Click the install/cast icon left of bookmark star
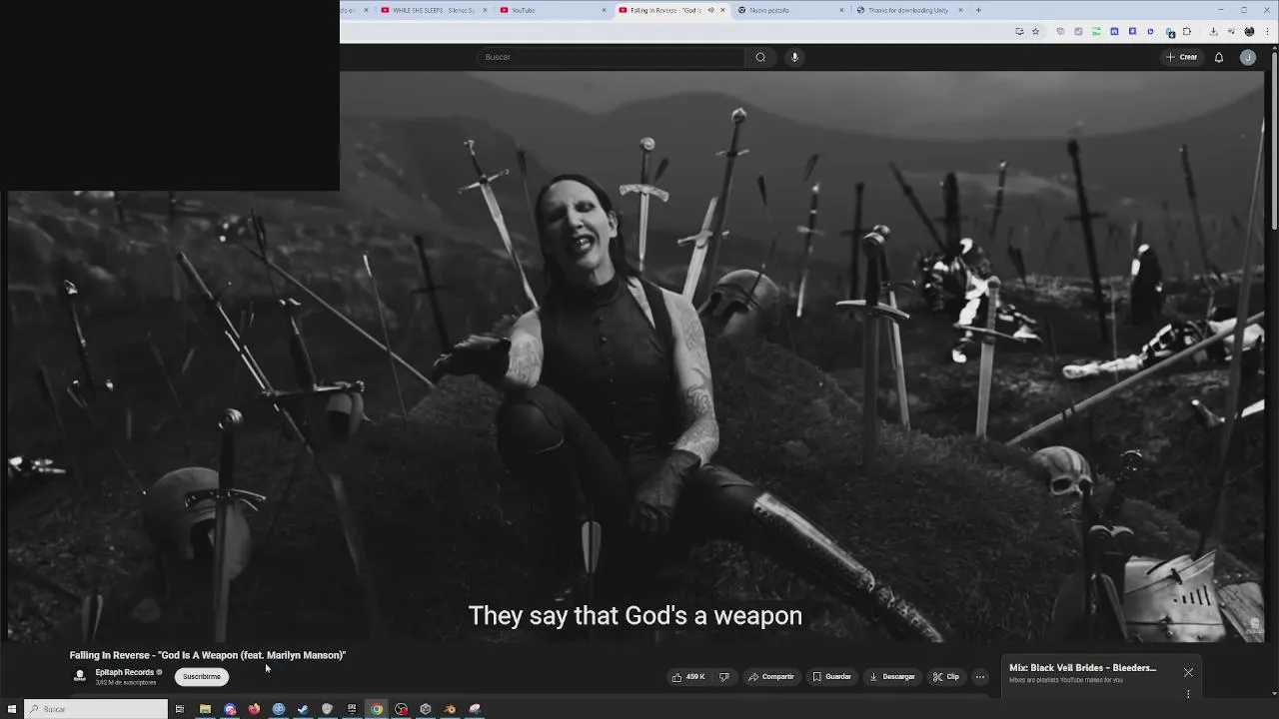Viewport: 1279px width, 719px height. [x=1018, y=31]
